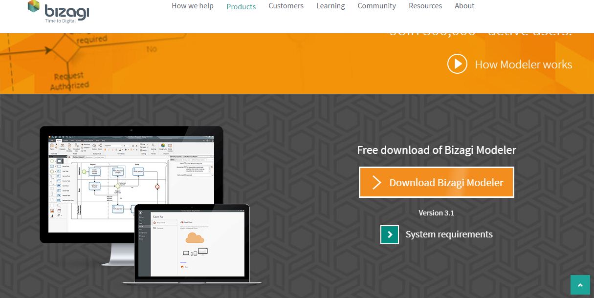Image resolution: width=594 pixels, height=298 pixels.
Task: Go to the About menu item
Action: [x=464, y=6]
